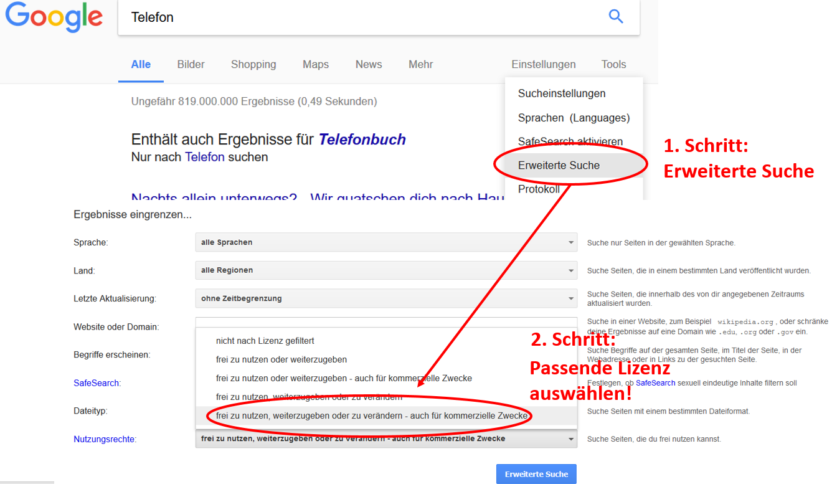Open Protokoll from the settings menu
This screenshot has height=484, width=832.
click(539, 189)
